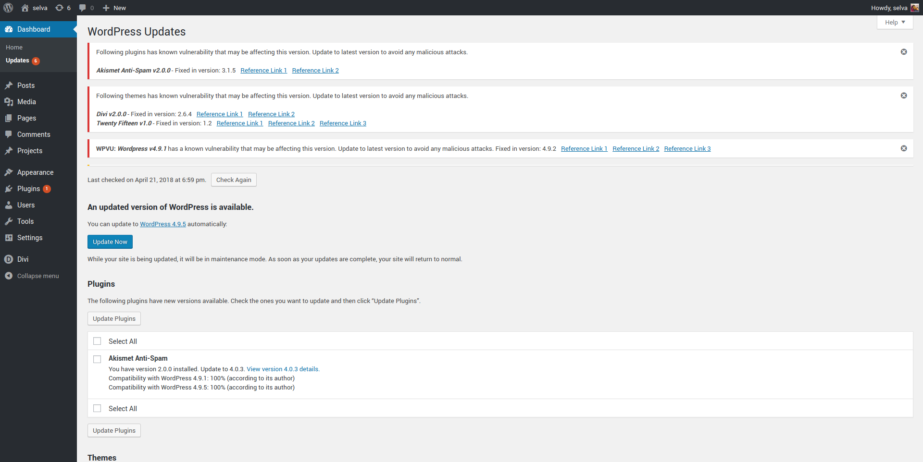923x462 pixels.
Task: Click Update Plugins below the plugin list
Action: (x=114, y=430)
